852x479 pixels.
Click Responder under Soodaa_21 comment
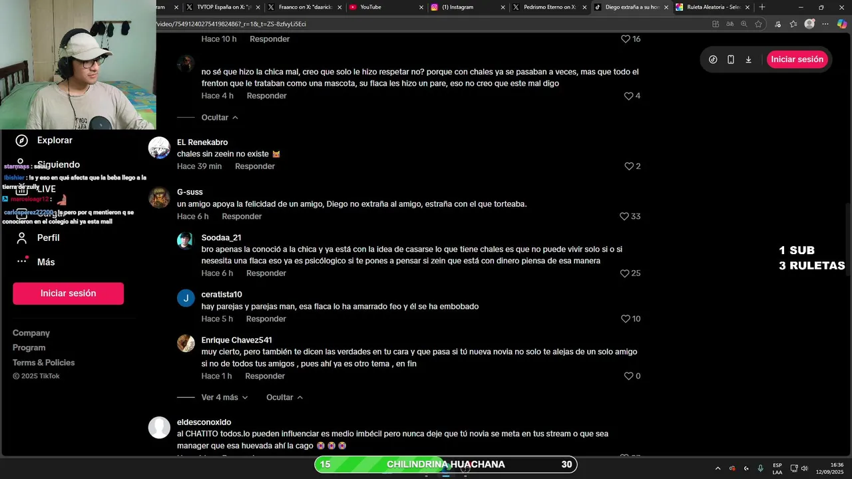click(x=266, y=273)
